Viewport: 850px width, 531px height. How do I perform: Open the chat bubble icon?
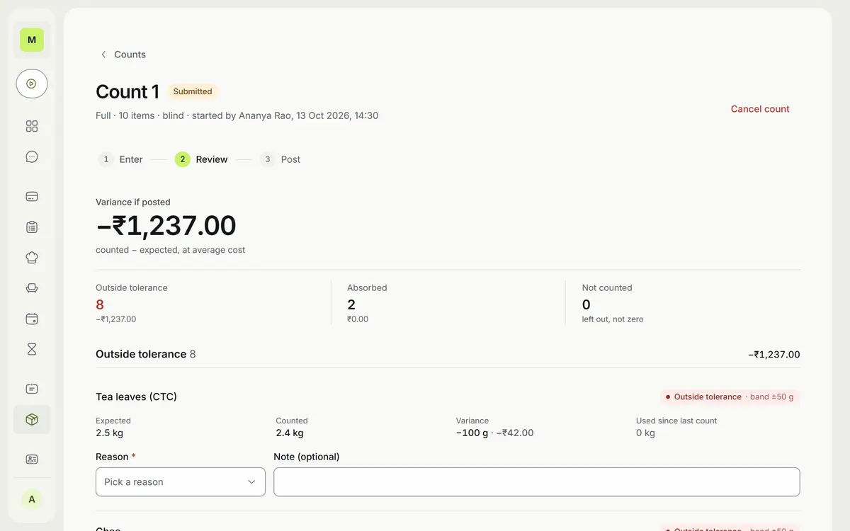[32, 157]
